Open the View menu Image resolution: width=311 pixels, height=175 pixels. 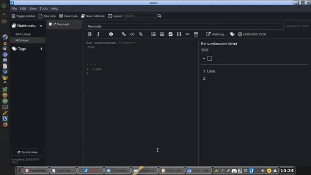[33, 9]
